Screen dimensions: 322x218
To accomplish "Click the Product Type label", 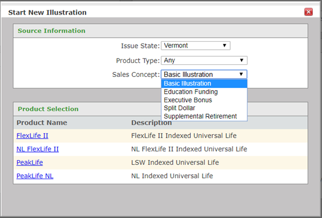I will (x=138, y=61).
